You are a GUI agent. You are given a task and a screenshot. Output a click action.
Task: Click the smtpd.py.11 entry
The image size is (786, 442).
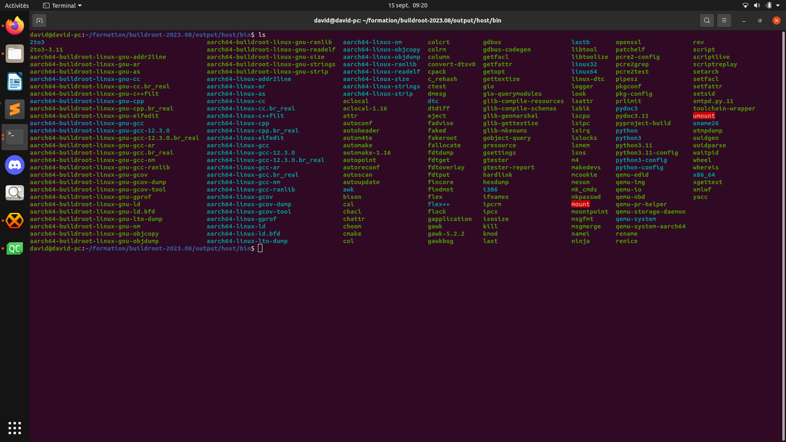point(713,101)
